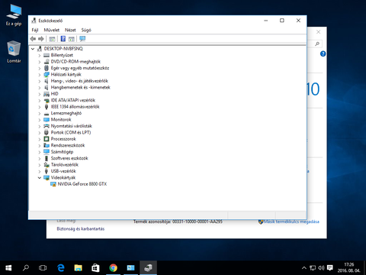Open the Windows Store taskbar icon
The image size is (366, 275).
[x=95, y=268]
